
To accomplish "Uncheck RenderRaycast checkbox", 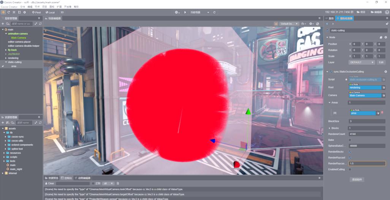I will pos(350,158).
